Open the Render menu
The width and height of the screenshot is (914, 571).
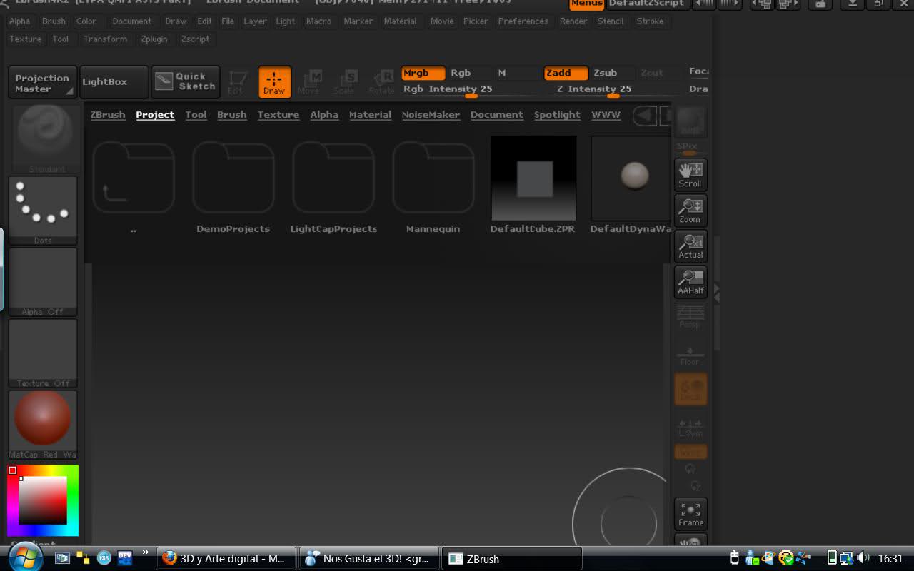tap(573, 21)
